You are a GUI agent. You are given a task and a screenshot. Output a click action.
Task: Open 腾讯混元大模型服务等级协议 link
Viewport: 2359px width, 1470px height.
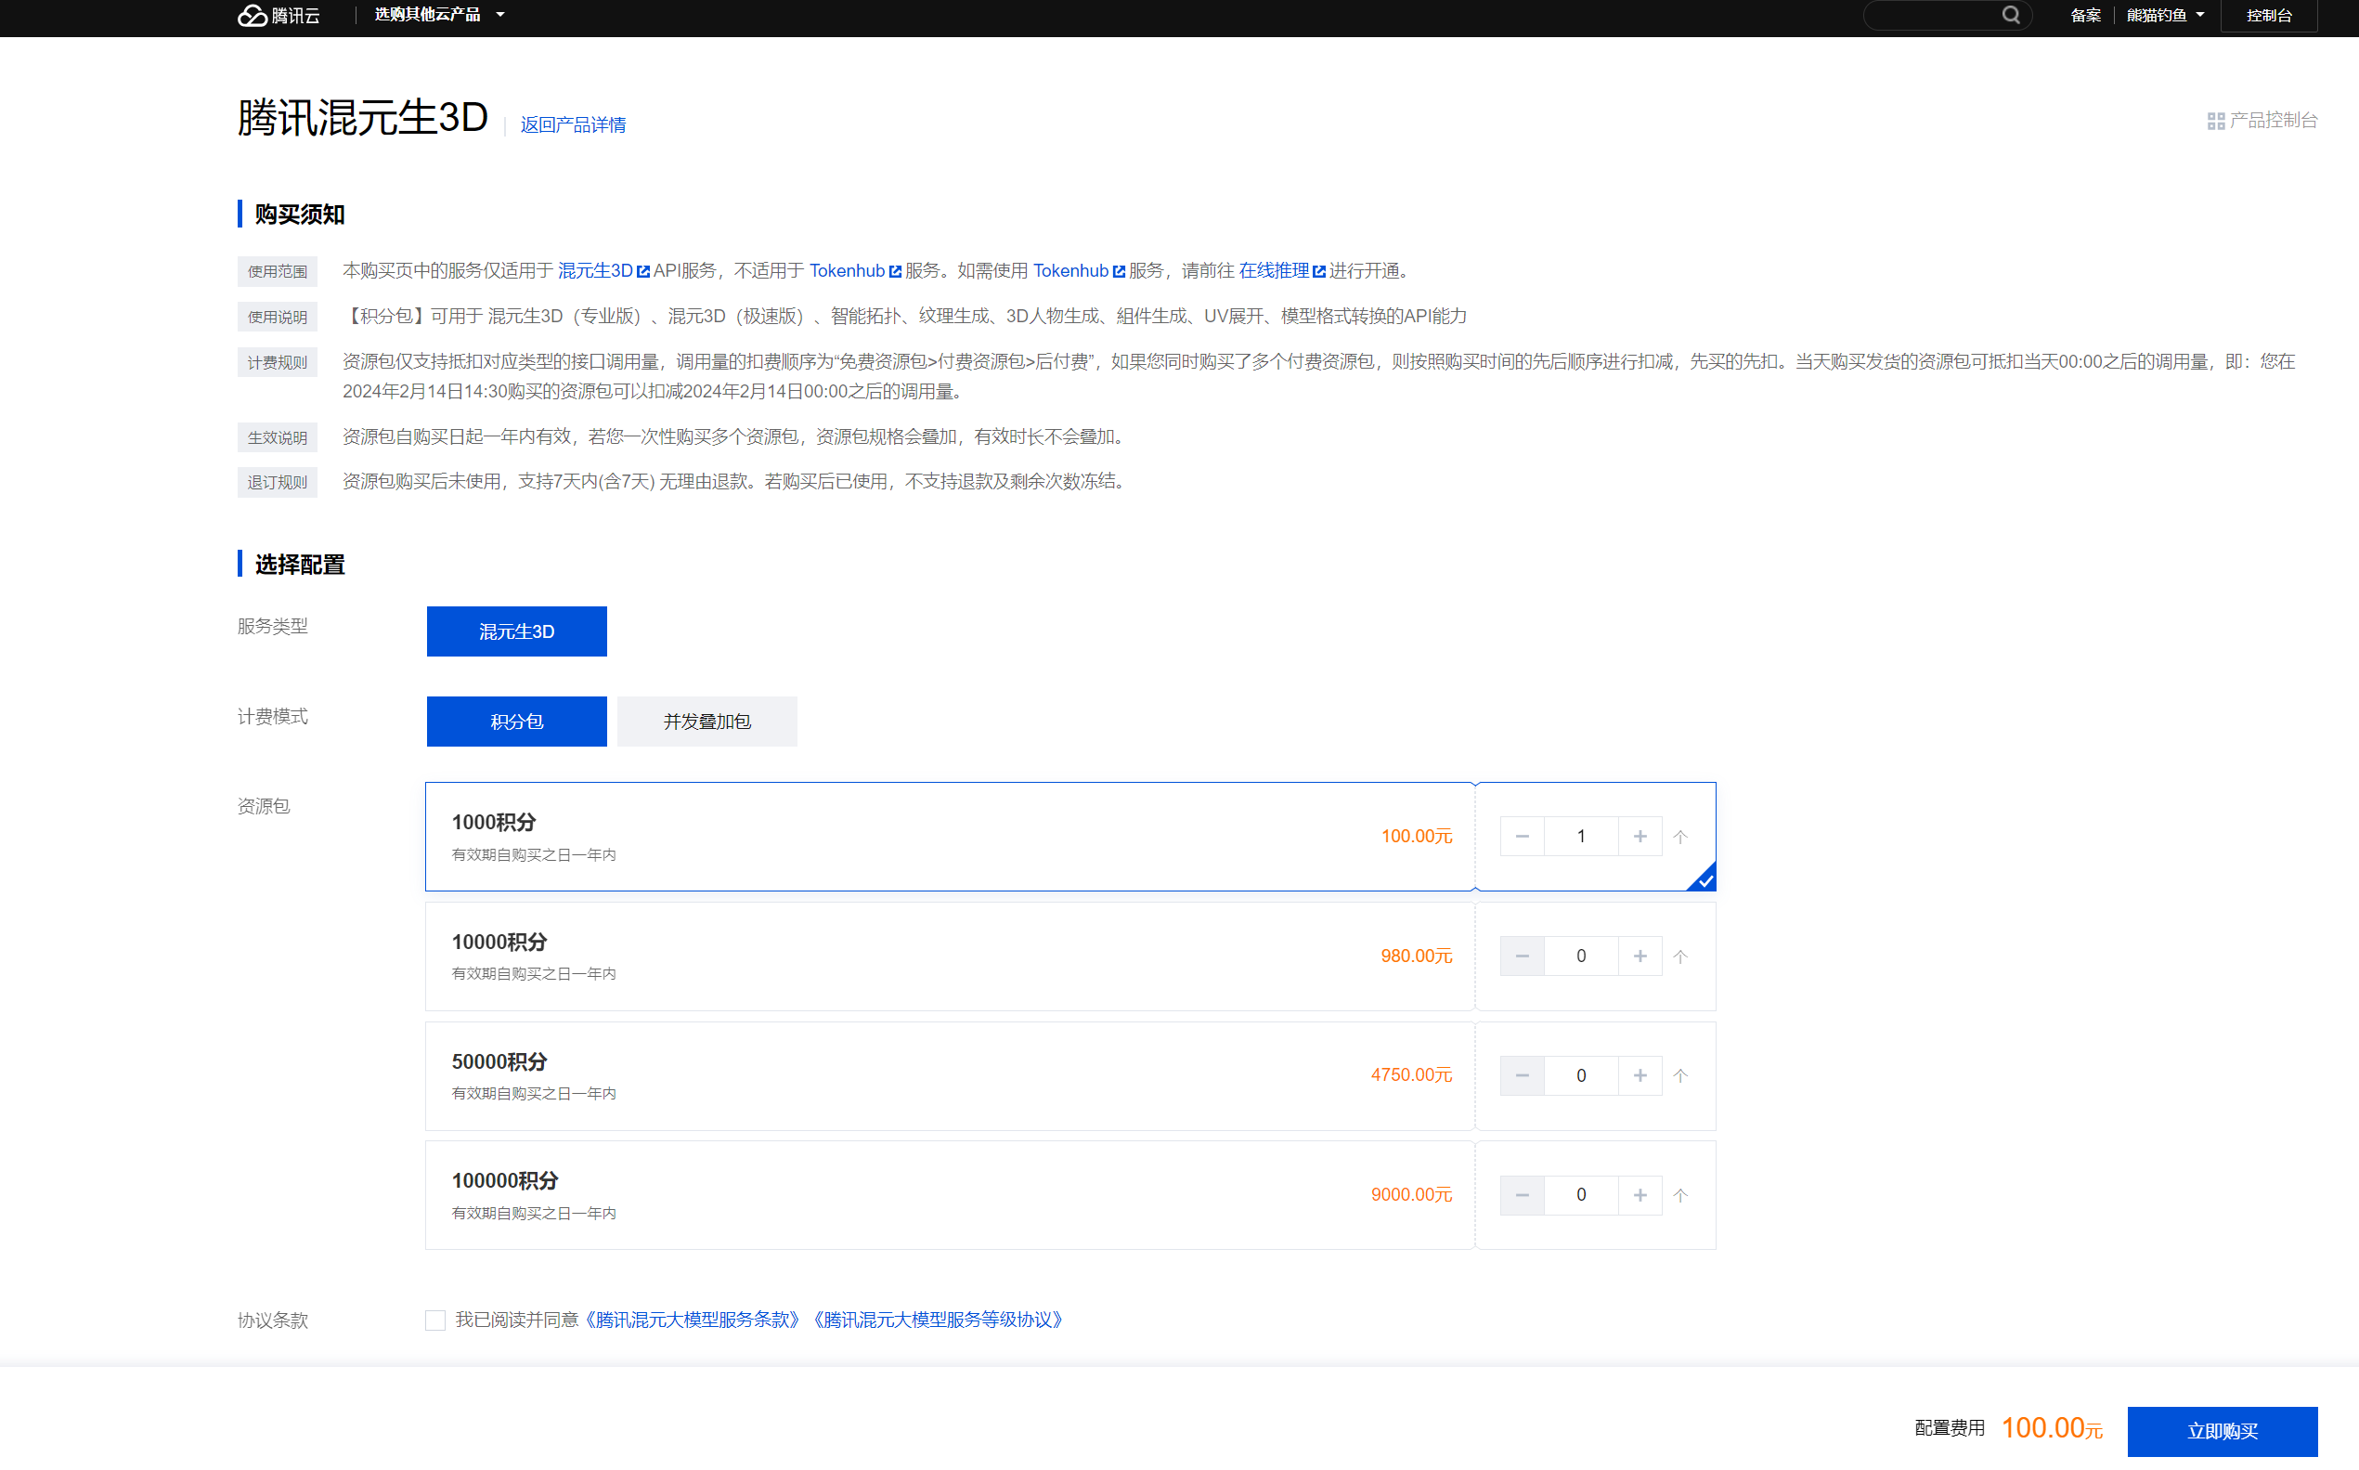point(938,1320)
